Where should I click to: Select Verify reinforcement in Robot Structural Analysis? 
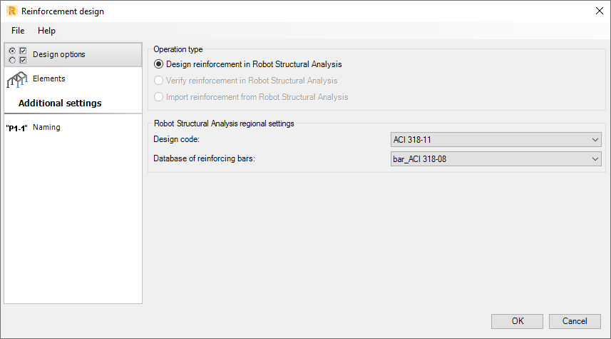(x=159, y=81)
